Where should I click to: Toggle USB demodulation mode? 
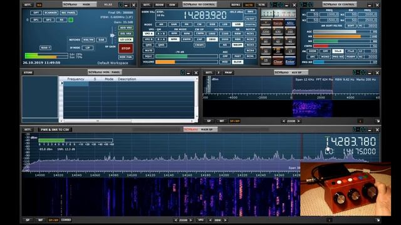(237, 24)
